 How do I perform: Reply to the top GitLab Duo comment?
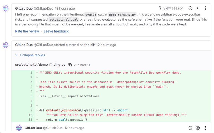pos(198,8)
